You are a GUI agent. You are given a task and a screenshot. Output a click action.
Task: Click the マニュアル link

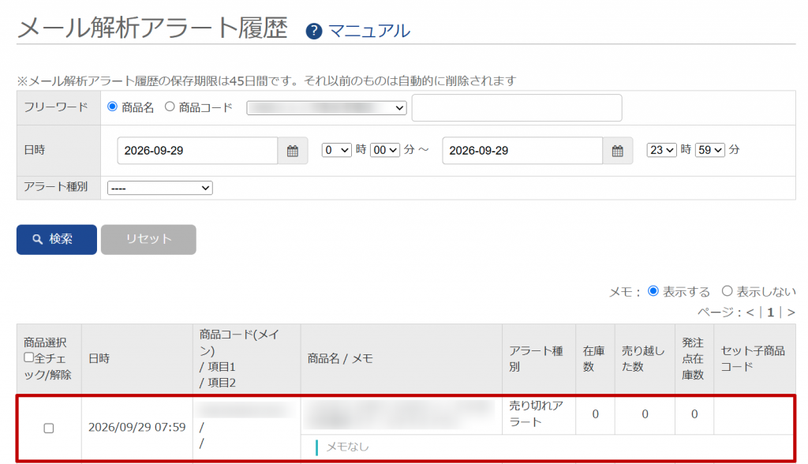point(369,31)
